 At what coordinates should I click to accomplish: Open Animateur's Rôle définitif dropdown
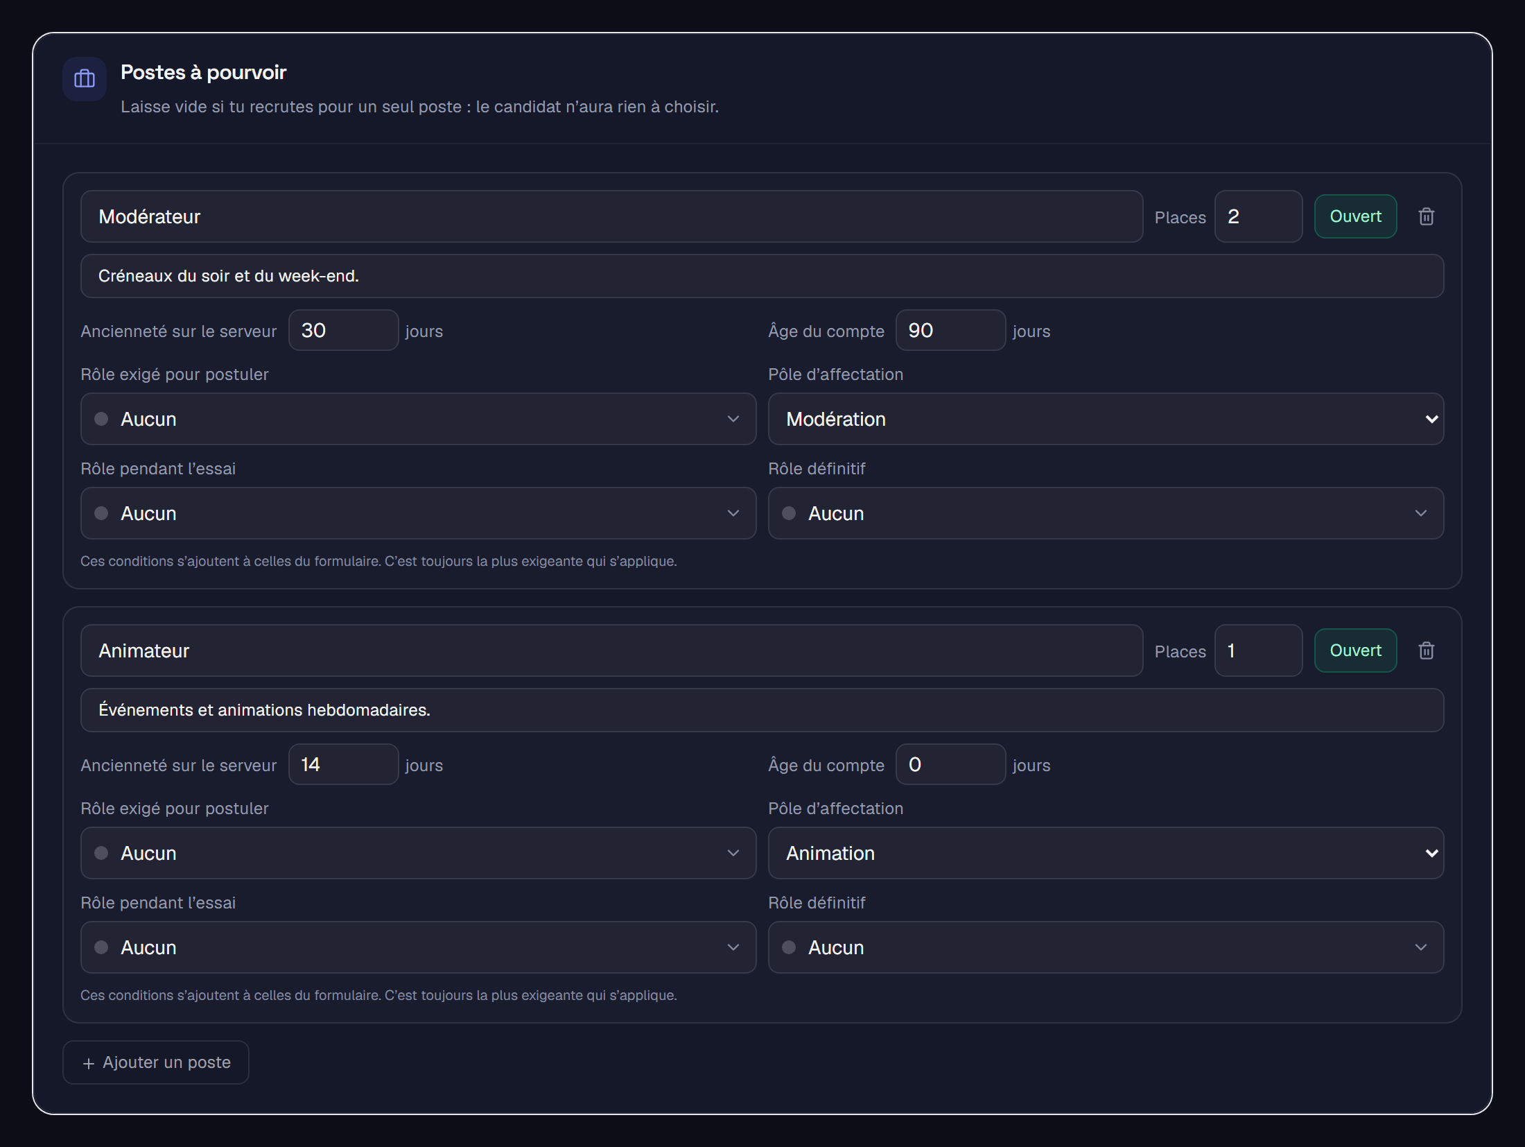tap(1106, 947)
